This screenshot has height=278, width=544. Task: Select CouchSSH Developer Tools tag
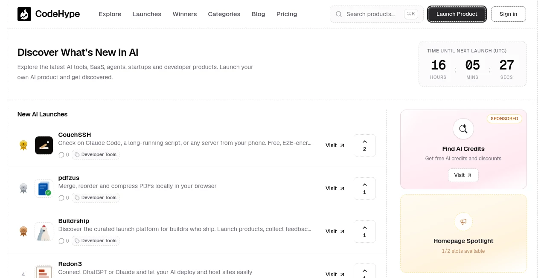[96, 155]
